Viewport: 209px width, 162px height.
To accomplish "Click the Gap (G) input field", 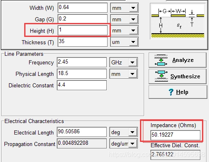I will pyautogui.click(x=83, y=19).
